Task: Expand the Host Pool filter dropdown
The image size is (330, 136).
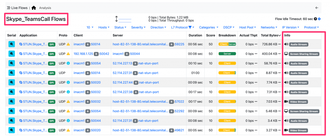Action: [x=247, y=27]
